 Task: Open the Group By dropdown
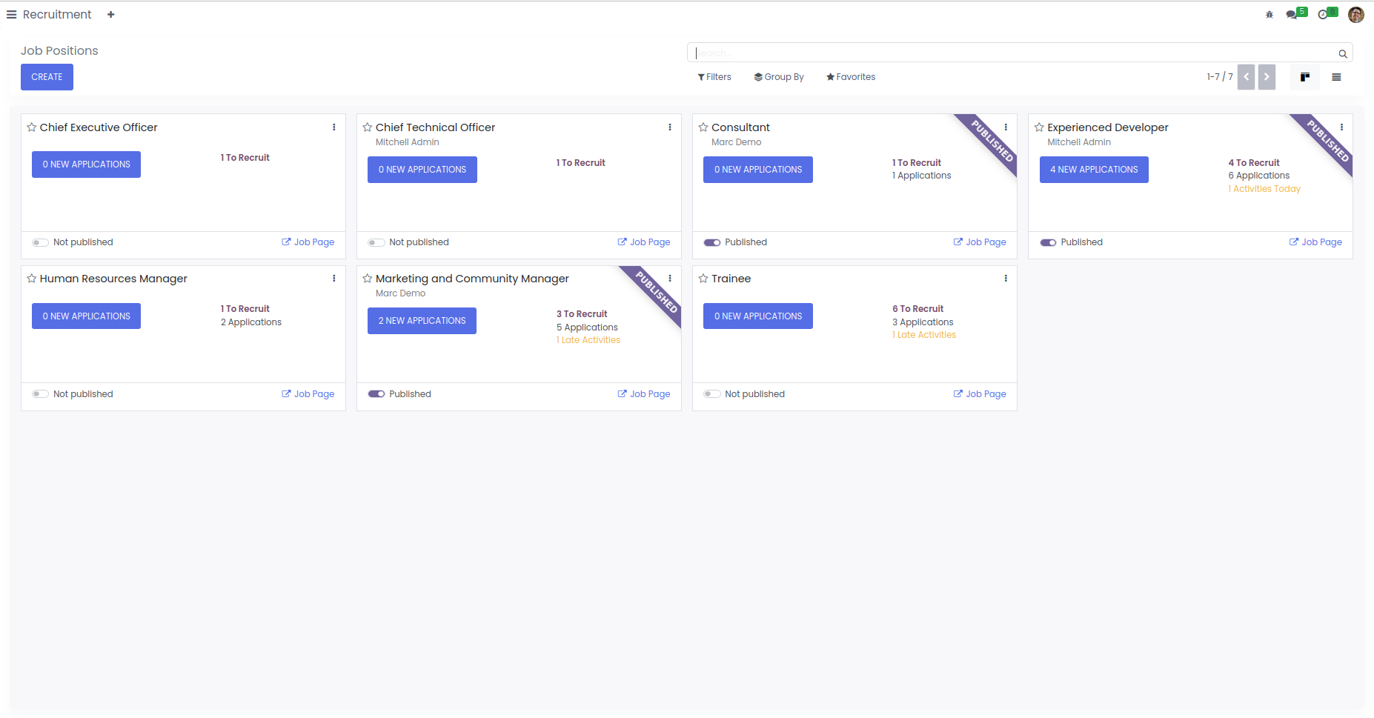(779, 77)
